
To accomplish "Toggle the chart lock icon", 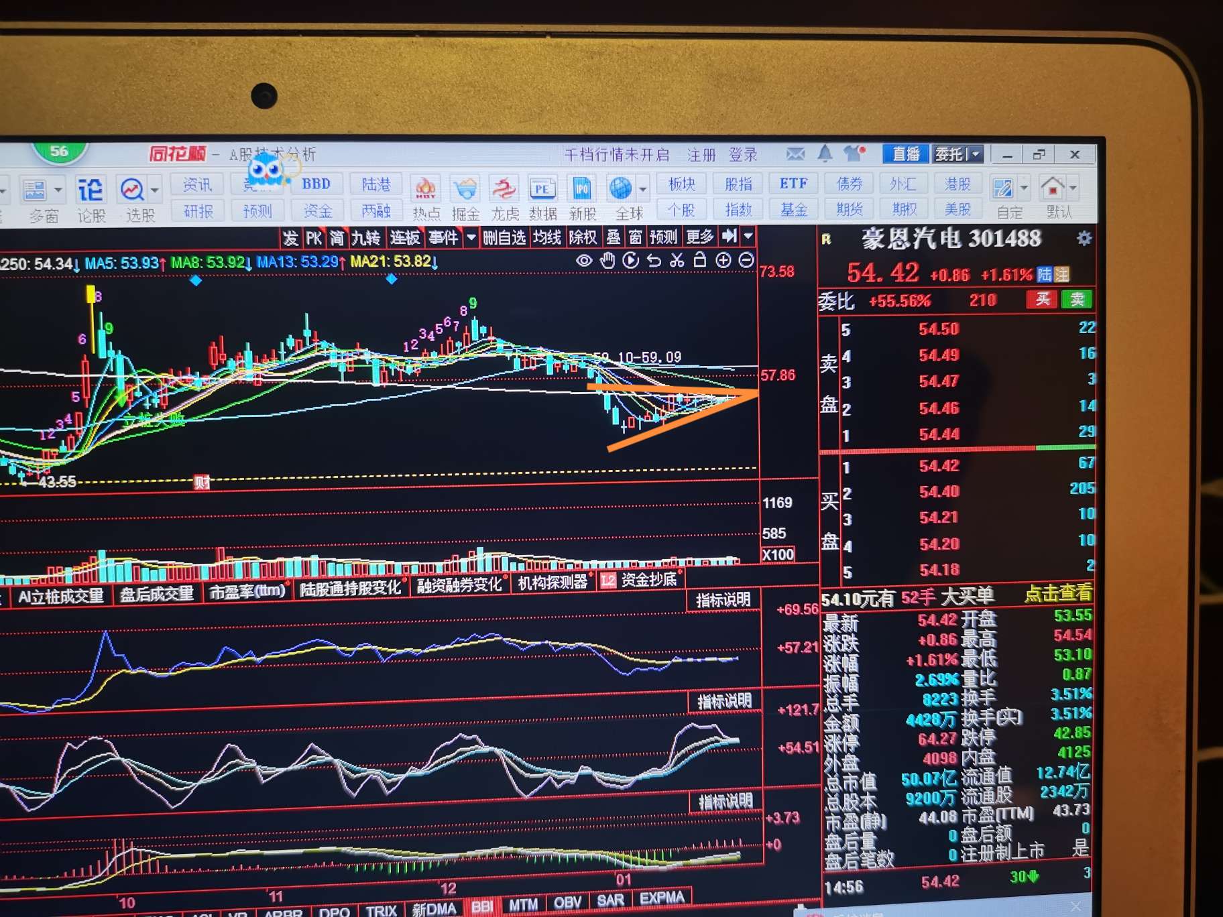I will coord(699,260).
